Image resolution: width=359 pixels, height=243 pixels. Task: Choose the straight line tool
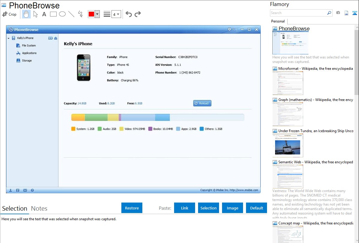(x=71, y=14)
